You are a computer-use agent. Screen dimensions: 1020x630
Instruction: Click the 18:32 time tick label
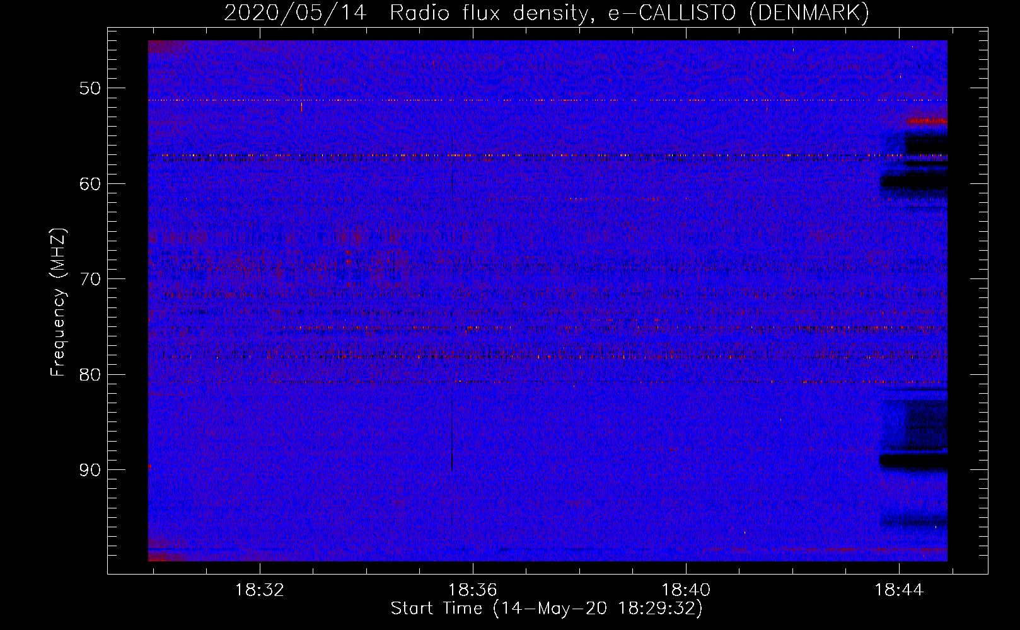[x=260, y=590]
